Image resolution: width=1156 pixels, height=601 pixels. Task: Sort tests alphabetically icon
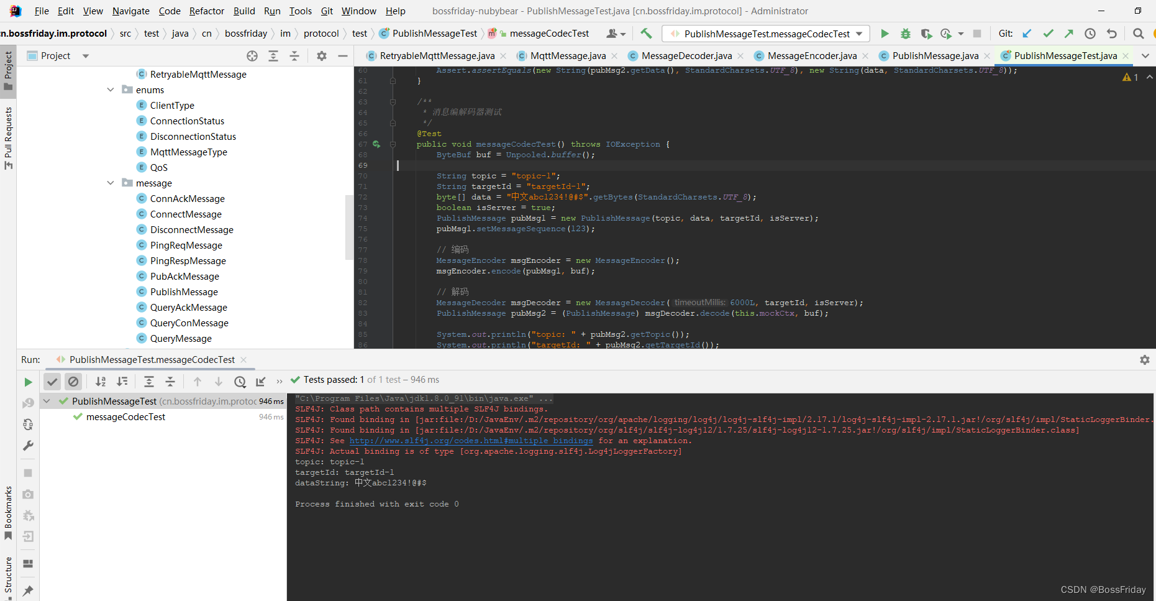pos(101,382)
